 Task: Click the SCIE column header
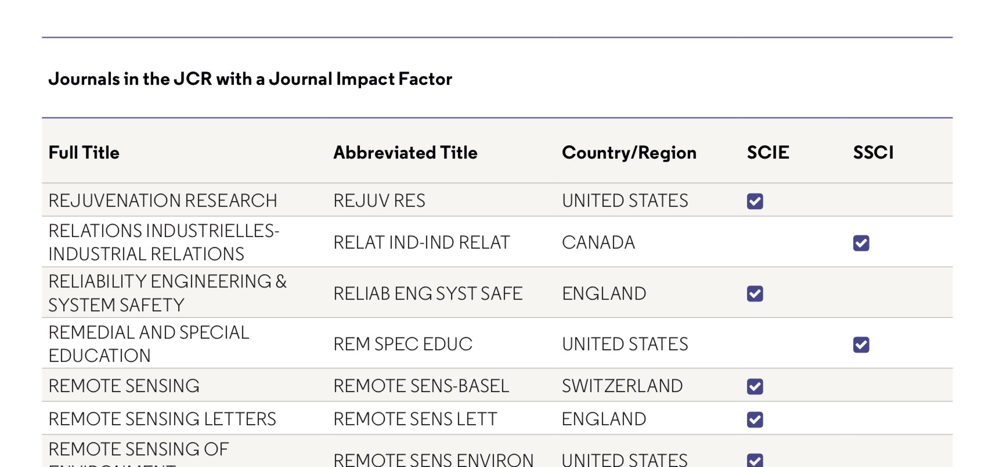(x=767, y=153)
